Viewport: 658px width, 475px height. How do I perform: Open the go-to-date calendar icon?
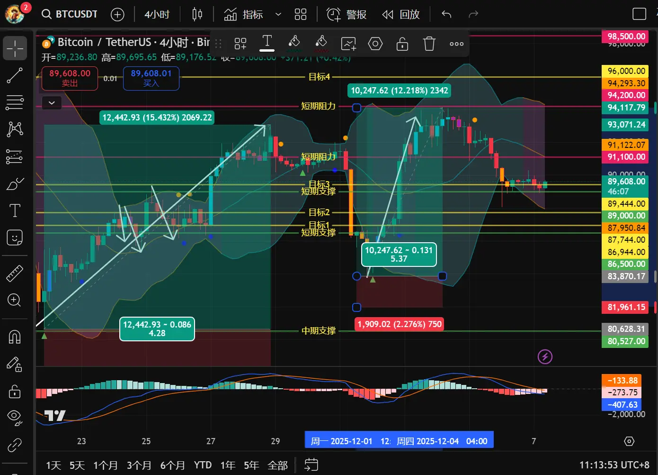coord(311,465)
